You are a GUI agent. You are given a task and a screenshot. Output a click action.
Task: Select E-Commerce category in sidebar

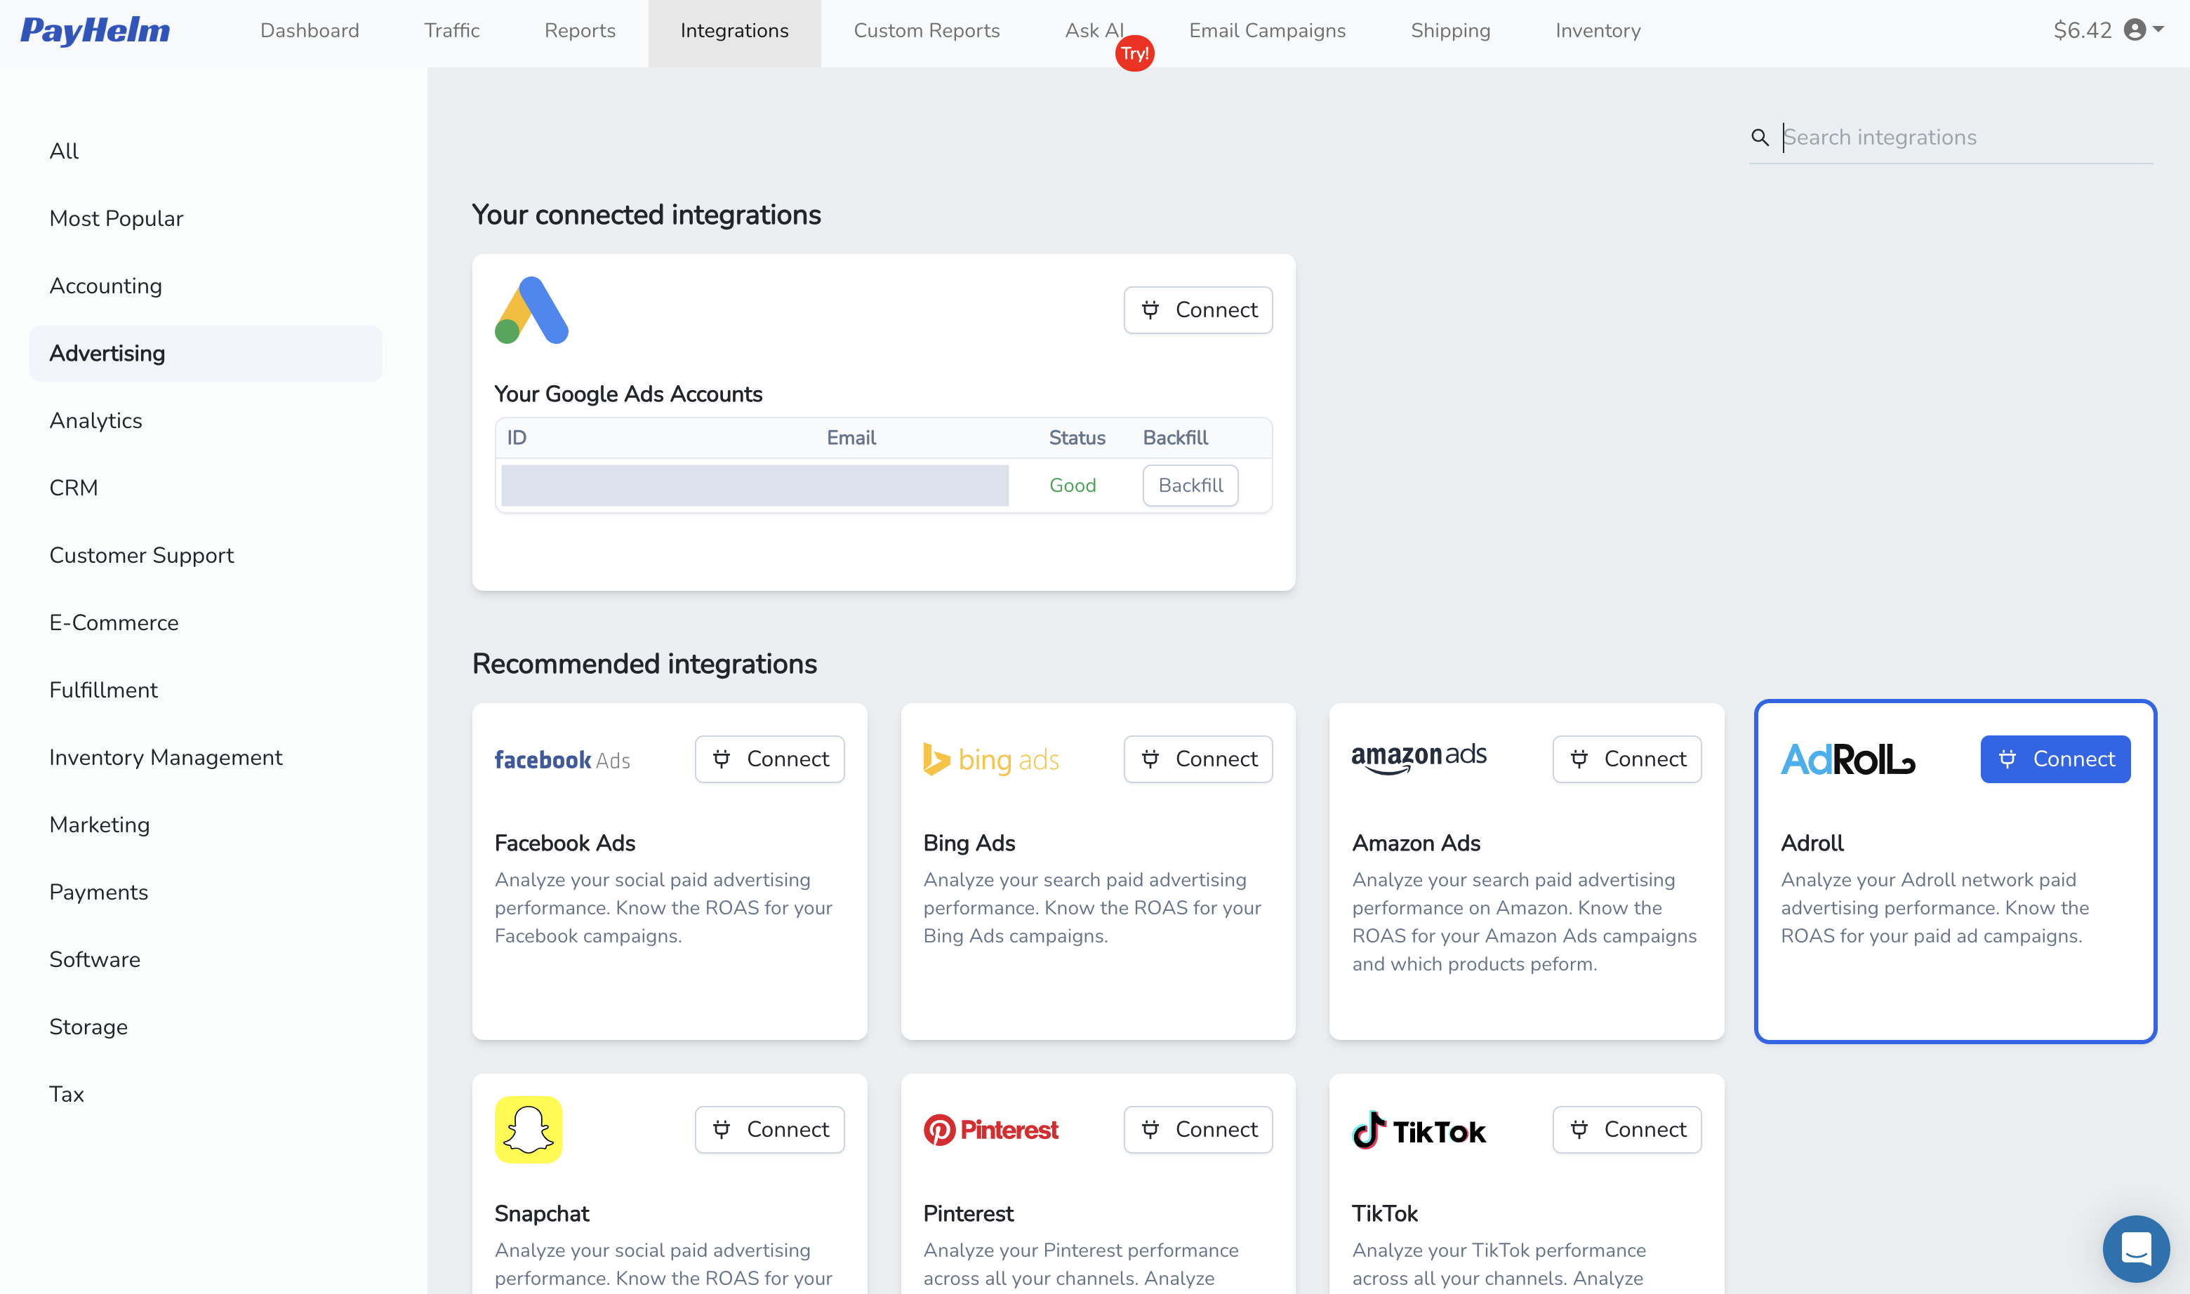(x=114, y=622)
